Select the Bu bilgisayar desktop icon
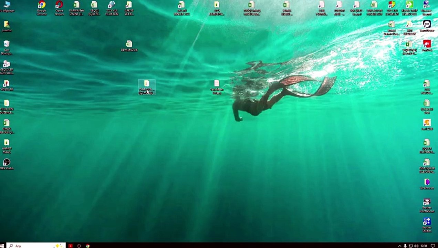This screenshot has width=438, height=248. click(x=7, y=7)
